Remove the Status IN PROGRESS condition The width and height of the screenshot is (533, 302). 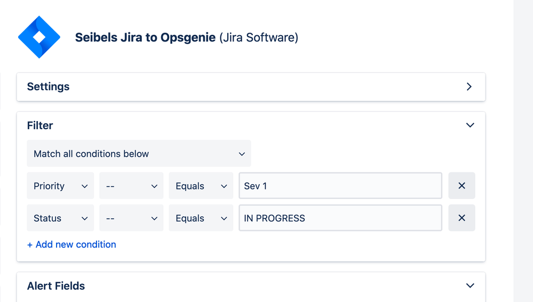coord(462,218)
